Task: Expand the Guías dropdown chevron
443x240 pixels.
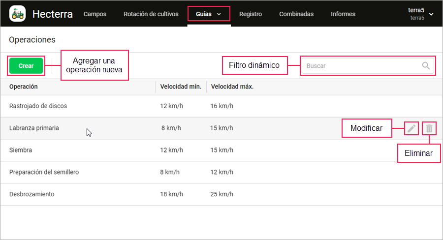Action: click(219, 14)
